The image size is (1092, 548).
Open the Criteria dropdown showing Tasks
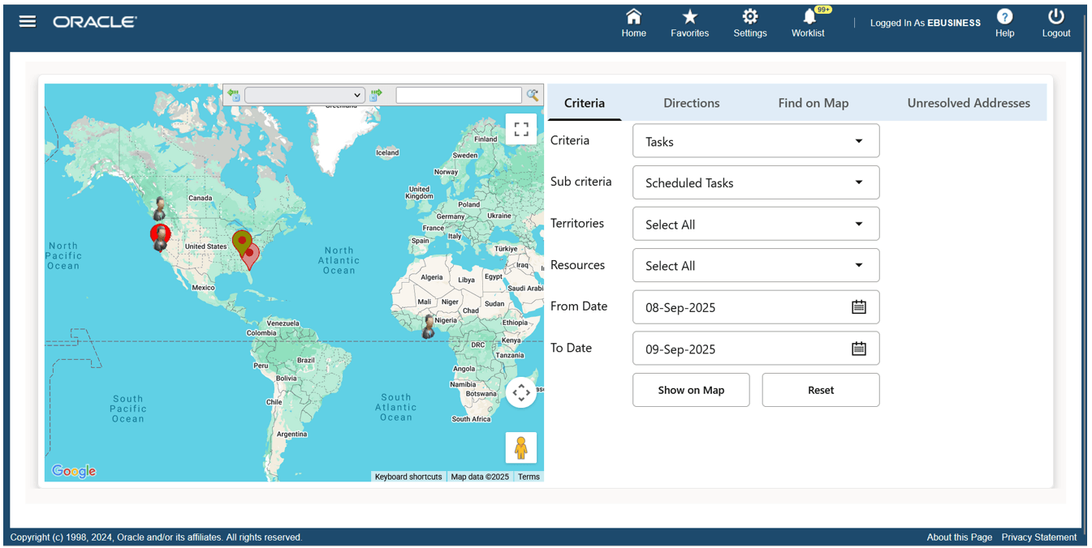[755, 140]
